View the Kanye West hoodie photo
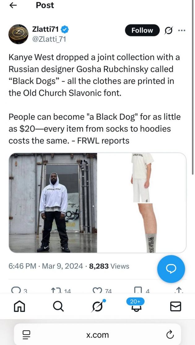This screenshot has height=345, width=195. 53,203
